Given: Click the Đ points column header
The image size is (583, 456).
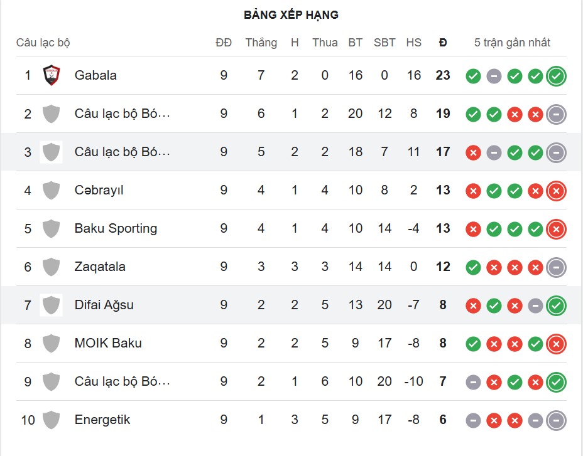Looking at the screenshot, I should [x=443, y=43].
